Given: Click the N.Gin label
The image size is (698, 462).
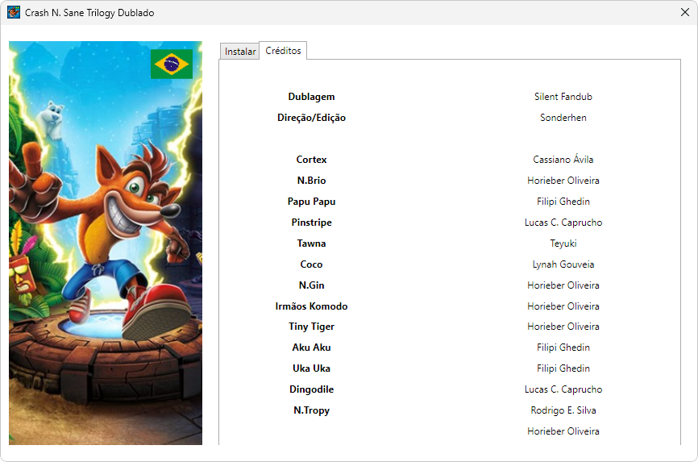Looking at the screenshot, I should click(x=311, y=285).
